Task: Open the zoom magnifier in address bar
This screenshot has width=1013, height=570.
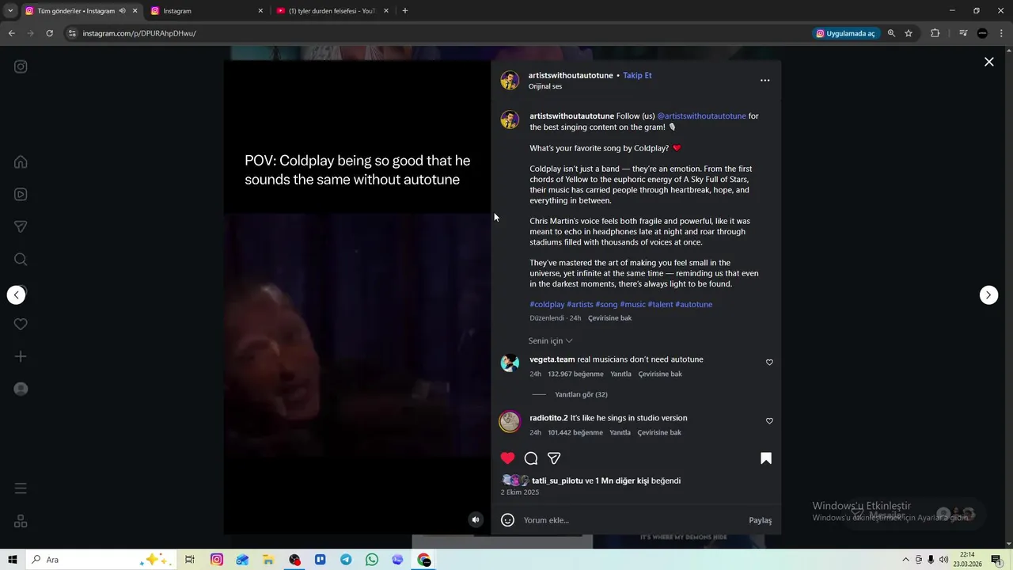Action: coord(891,33)
